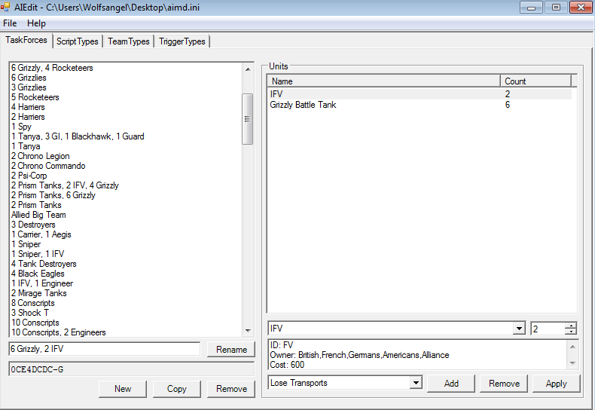
Task: Click unit info box scroll down arrow
Action: 572,363
